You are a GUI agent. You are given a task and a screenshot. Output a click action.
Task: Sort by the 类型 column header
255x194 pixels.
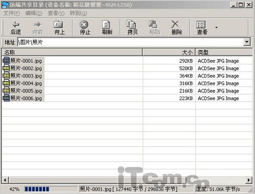coord(224,52)
